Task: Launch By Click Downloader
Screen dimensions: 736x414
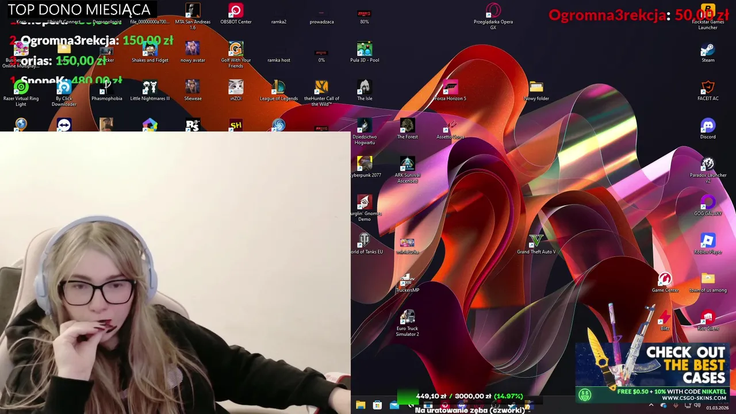Action: point(64,93)
